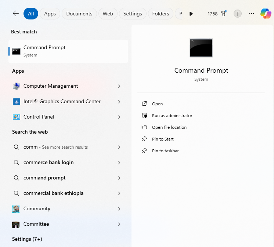Viewport: 274px width, 247px height.
Task: Search the web for commerce bank login
Action: coord(48,163)
